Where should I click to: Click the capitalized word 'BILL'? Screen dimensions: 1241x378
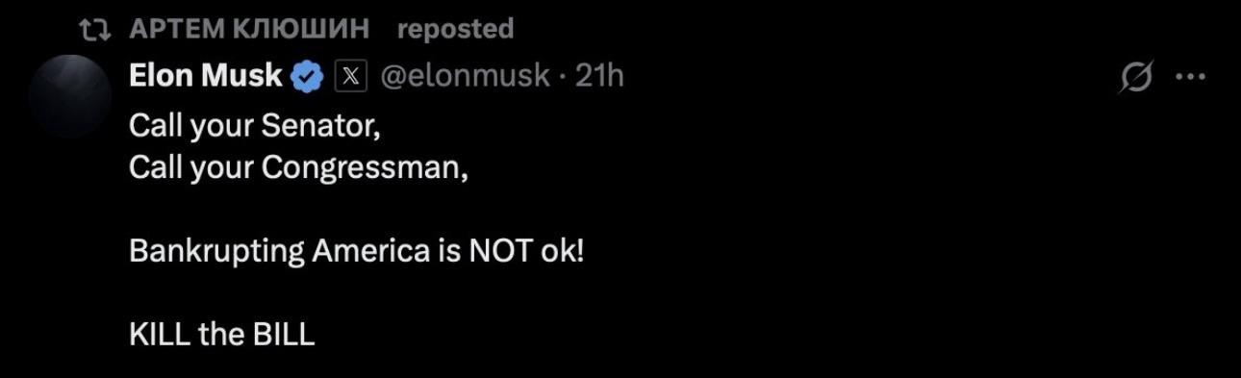point(284,335)
